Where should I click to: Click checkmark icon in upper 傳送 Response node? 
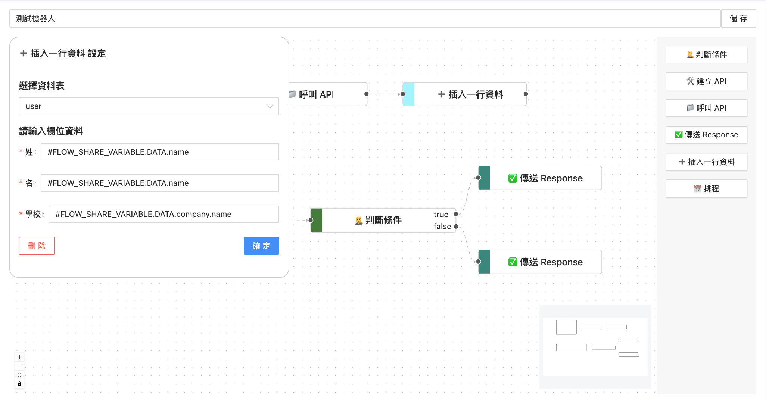click(513, 178)
